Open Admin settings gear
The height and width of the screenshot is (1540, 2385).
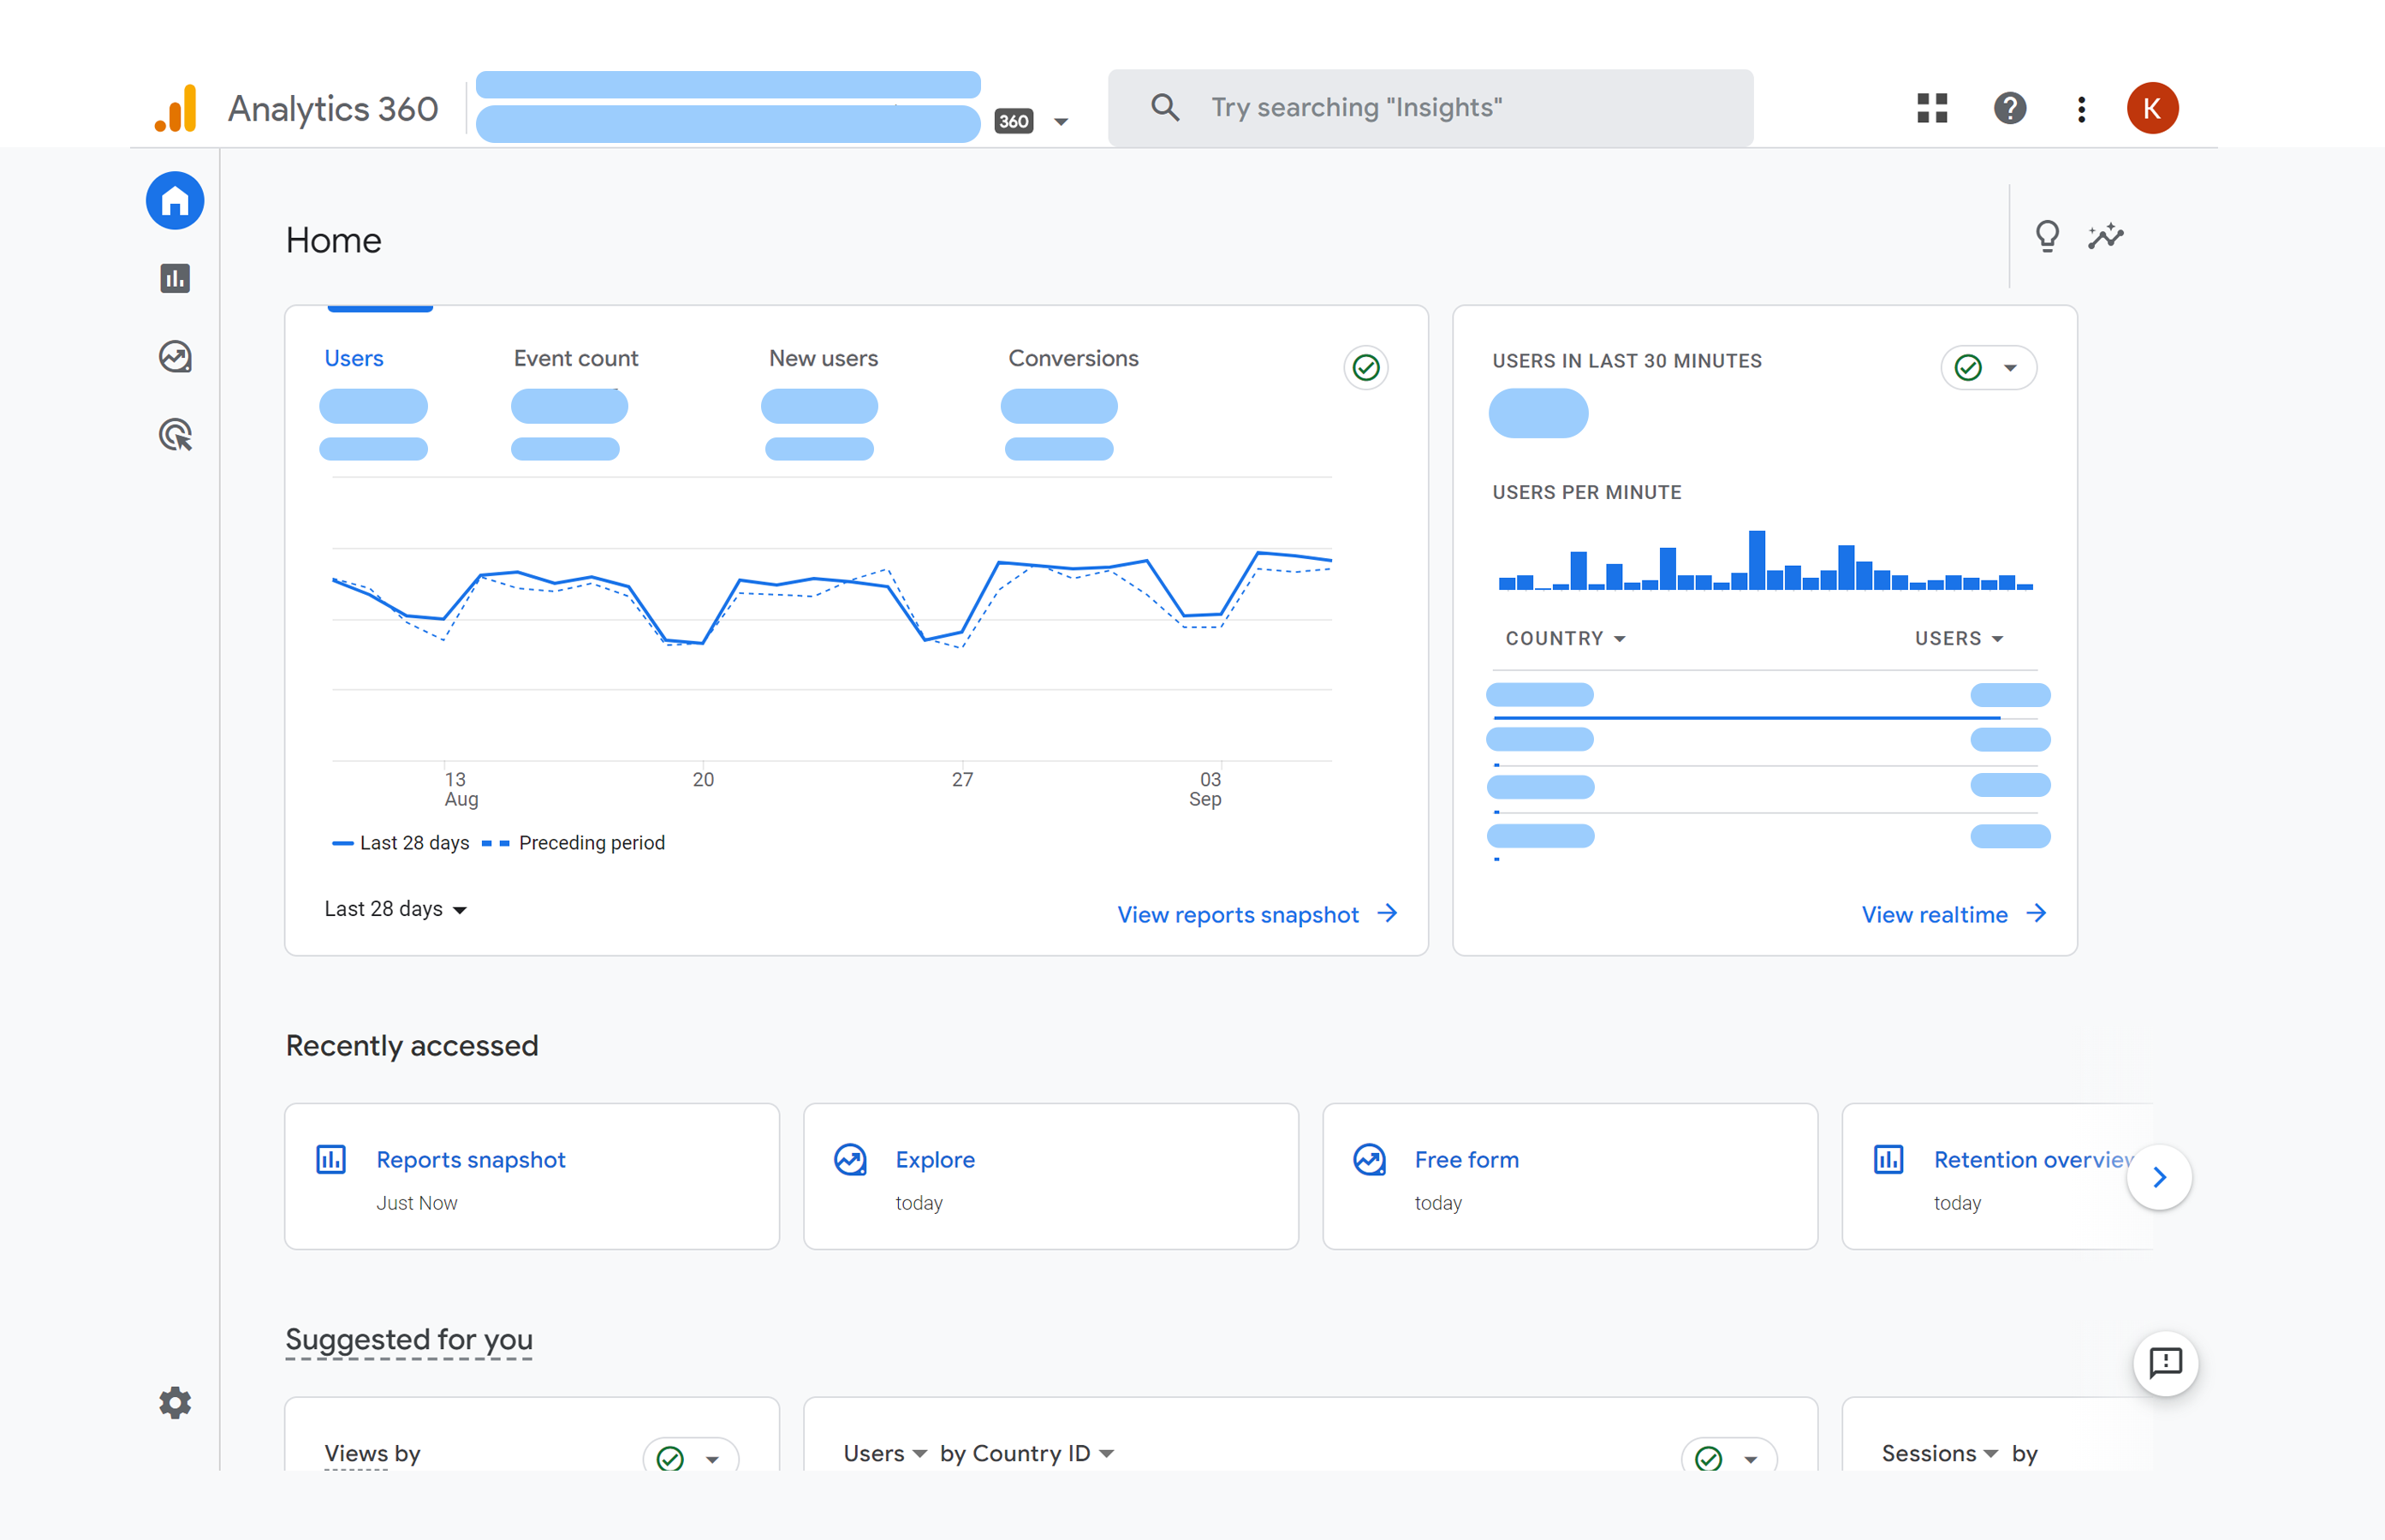coord(175,1402)
